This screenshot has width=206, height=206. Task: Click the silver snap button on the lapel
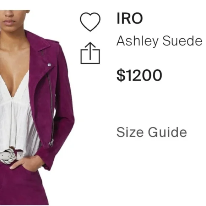click(49, 65)
